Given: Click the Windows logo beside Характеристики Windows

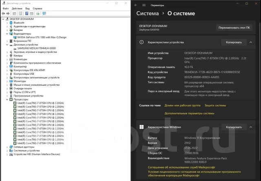Looking at the screenshot, I should pyautogui.click(x=142, y=127).
